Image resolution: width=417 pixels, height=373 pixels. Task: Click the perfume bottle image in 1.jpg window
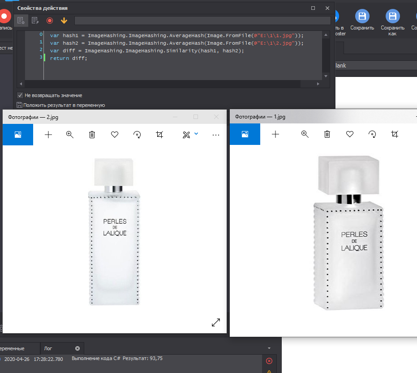pyautogui.click(x=348, y=233)
